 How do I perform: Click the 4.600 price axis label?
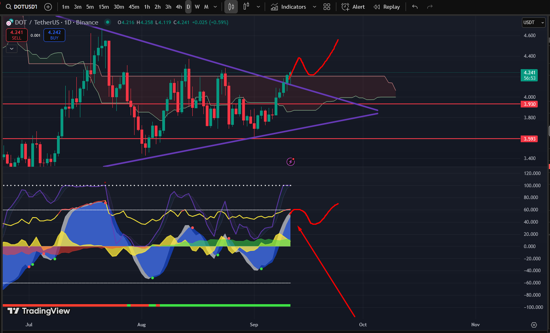click(x=529, y=36)
